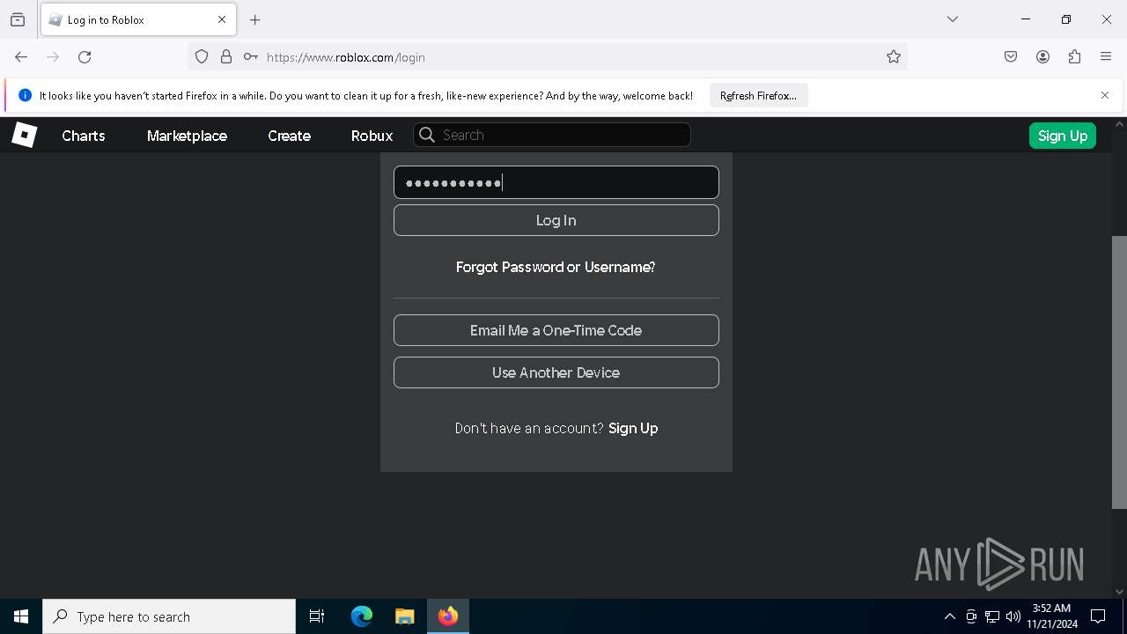Open the Firefox hamburger menu

pyautogui.click(x=1106, y=57)
